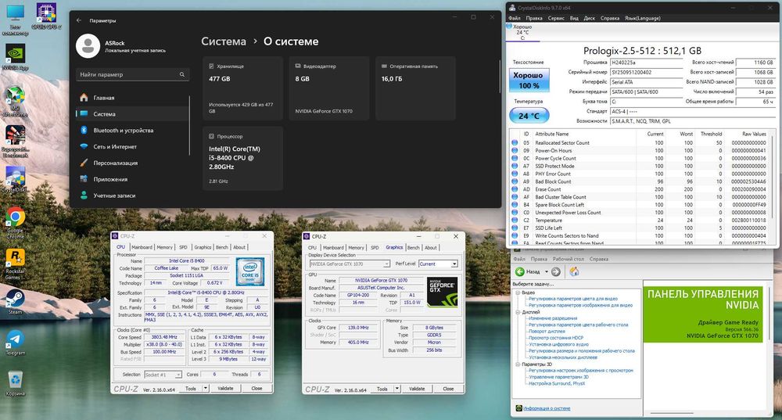Viewport: 782px width, 420px height.
Task: Click the NVIDIA App desktop icon
Action: tap(15, 55)
